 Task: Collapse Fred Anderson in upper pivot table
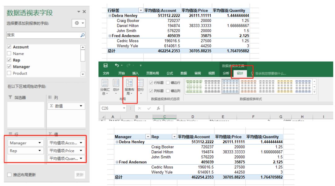[x=110, y=36]
